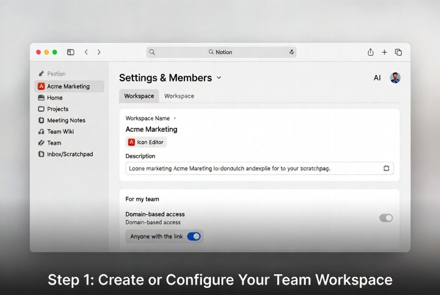Image resolution: width=440 pixels, height=295 pixels.
Task: Turn off the Anyone with the link toggle
Action: tap(194, 236)
